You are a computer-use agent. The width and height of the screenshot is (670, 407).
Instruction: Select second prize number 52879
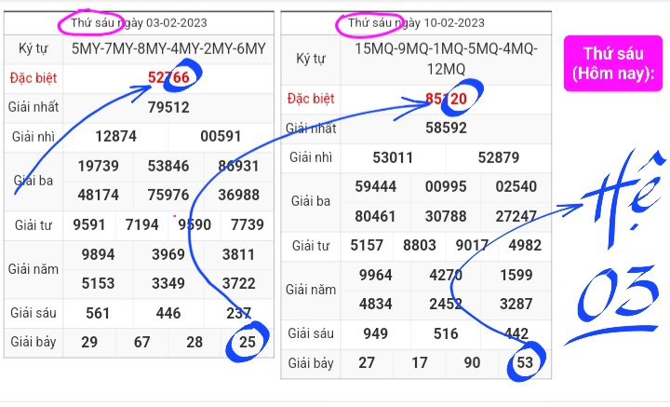499,157
